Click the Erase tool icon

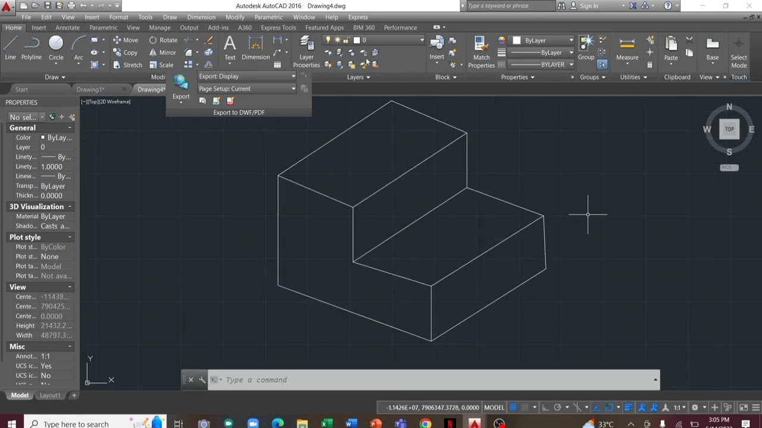click(208, 40)
